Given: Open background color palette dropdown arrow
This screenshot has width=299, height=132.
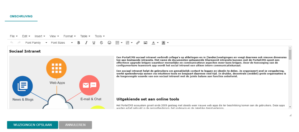Looking at the screenshot, I should coord(168,43).
